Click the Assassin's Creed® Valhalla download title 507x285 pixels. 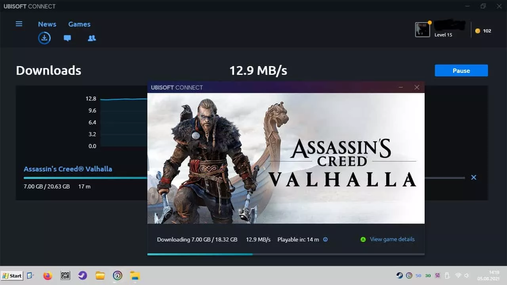pyautogui.click(x=68, y=169)
